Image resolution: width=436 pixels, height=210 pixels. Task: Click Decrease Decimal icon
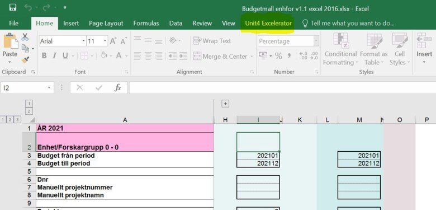[x=314, y=55]
